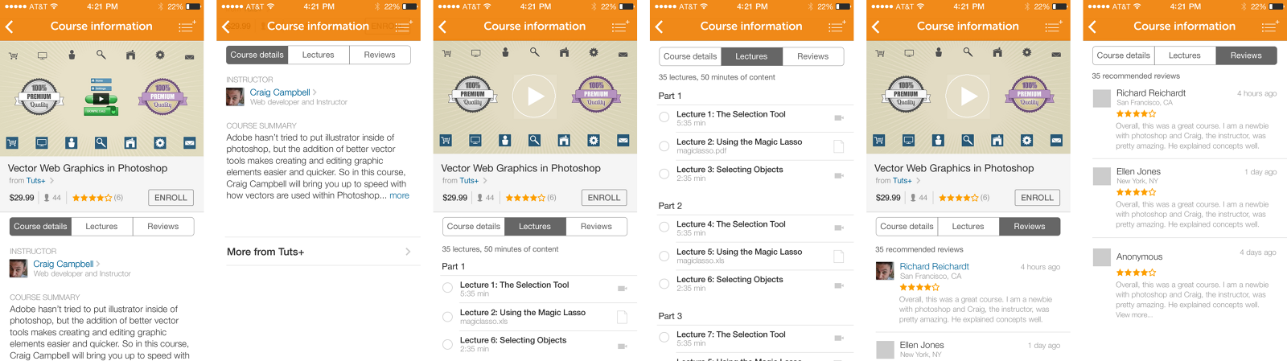Viewport: 1287px width, 361px height.
Task: Tap the four-star rating on Anonymous's review
Action: 1136,273
